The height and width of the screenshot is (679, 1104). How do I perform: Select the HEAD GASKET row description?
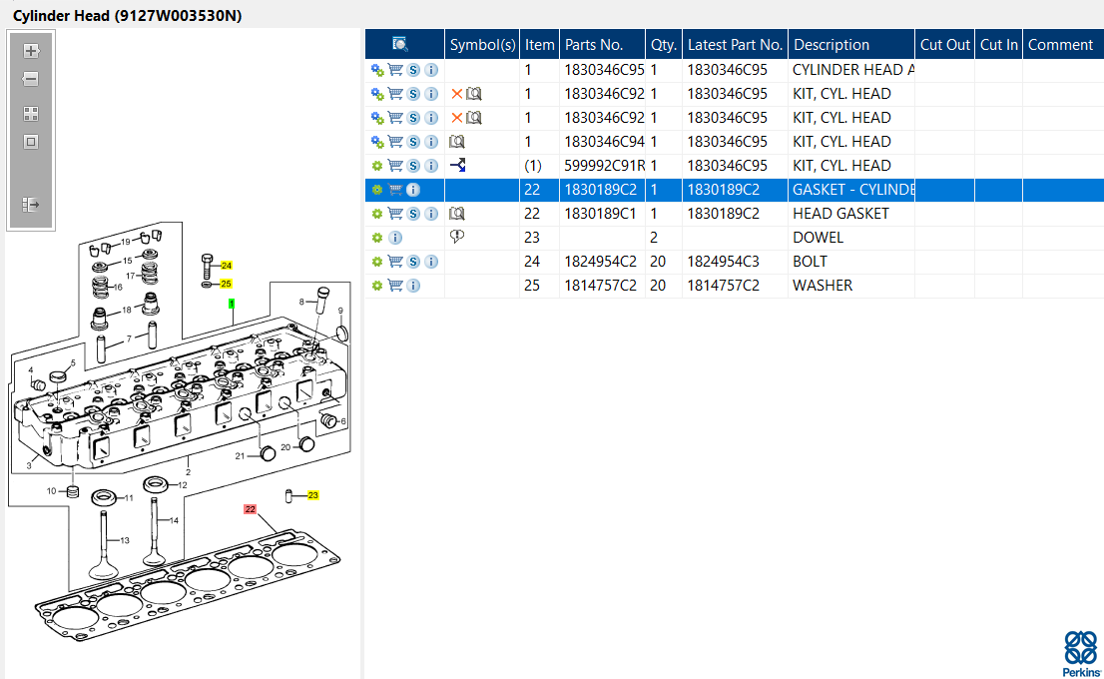(840, 214)
